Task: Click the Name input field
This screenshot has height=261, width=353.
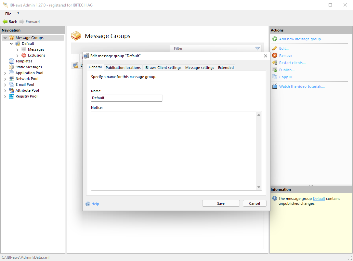Action: (x=126, y=98)
